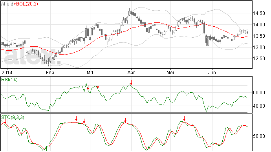
Task: Select the 14,00 price axis label
Action: (259, 25)
